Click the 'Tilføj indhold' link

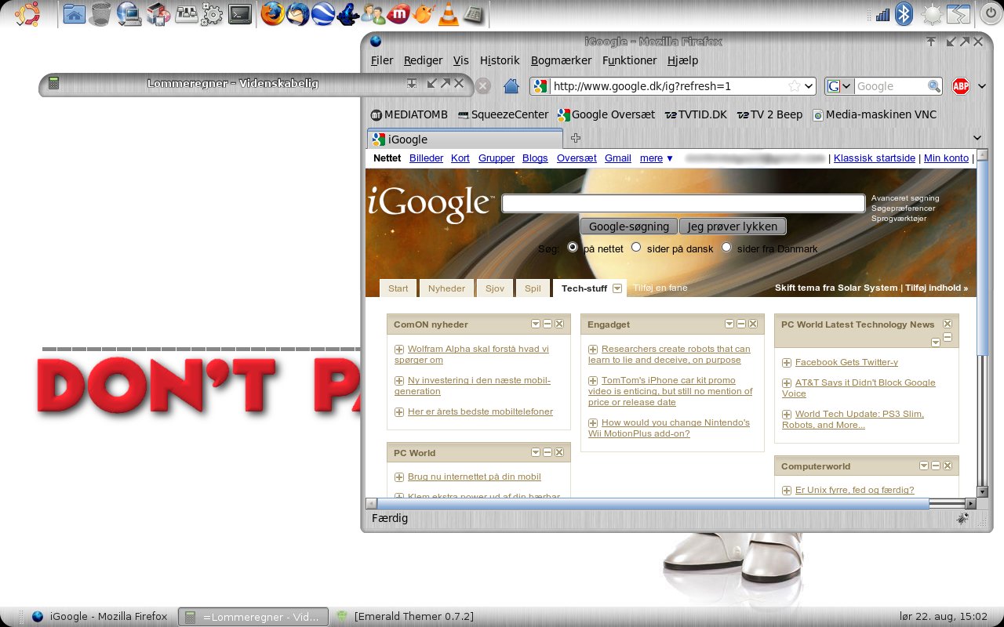point(937,288)
